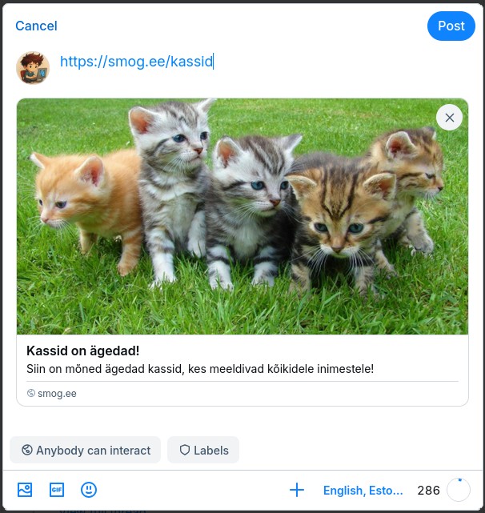Open the image upload icon
485x513 pixels.
[x=25, y=490]
